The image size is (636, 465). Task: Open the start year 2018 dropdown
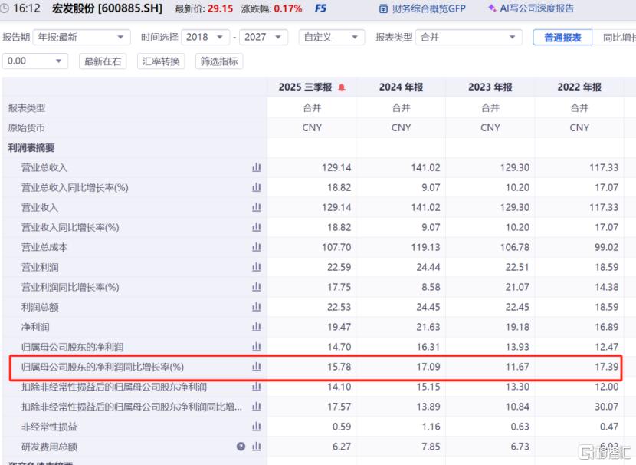pyautogui.click(x=205, y=38)
